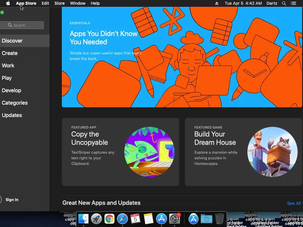Screen dimensions: 303x227
Task: Click the App Store Dock icon beside Notes
Action: click(x=161, y=219)
